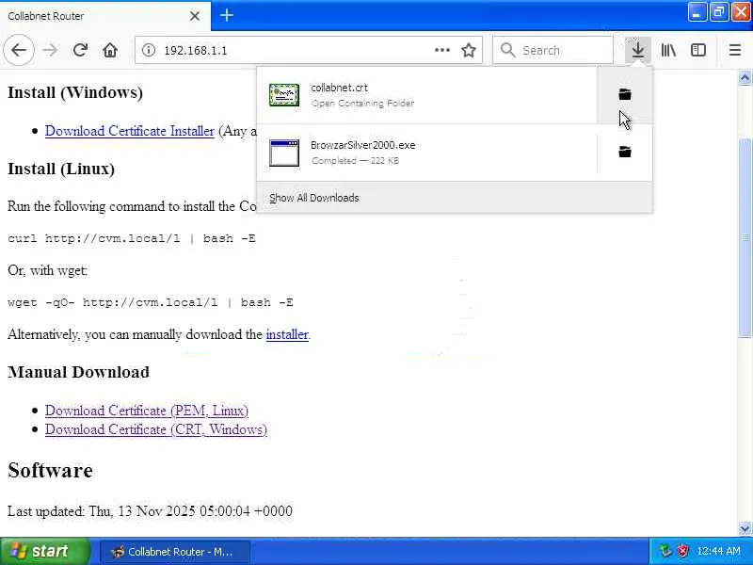Show site information for 192.168.1.1

pos(149,50)
